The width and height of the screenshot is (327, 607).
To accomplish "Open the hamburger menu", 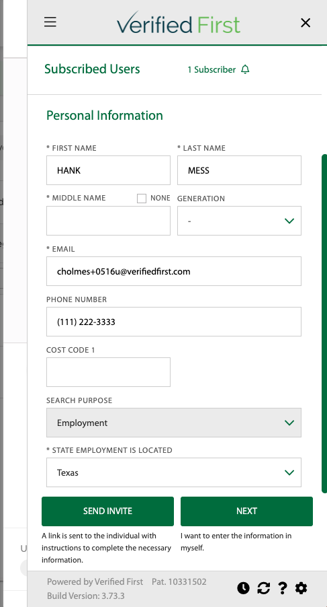I will (x=50, y=22).
